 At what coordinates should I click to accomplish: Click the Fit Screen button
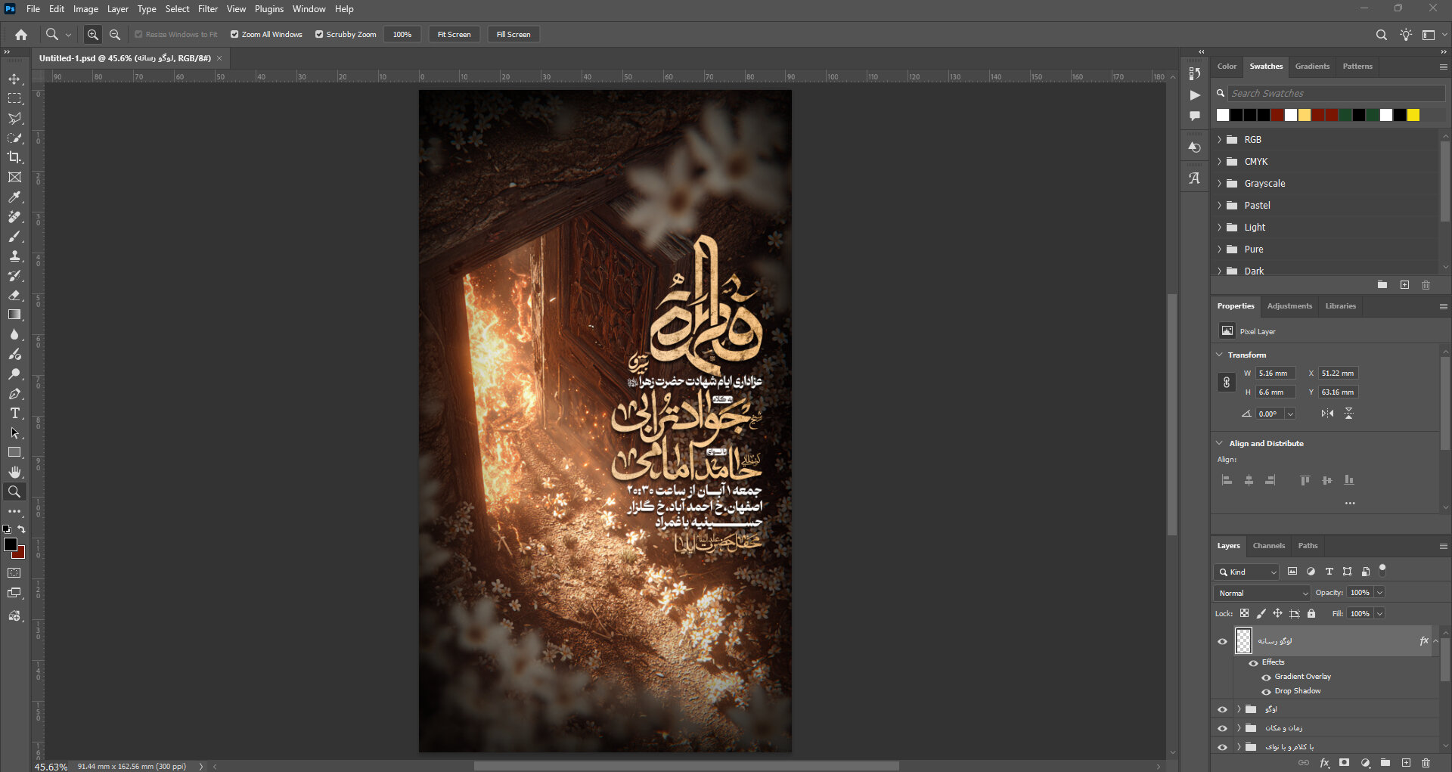[x=454, y=34]
